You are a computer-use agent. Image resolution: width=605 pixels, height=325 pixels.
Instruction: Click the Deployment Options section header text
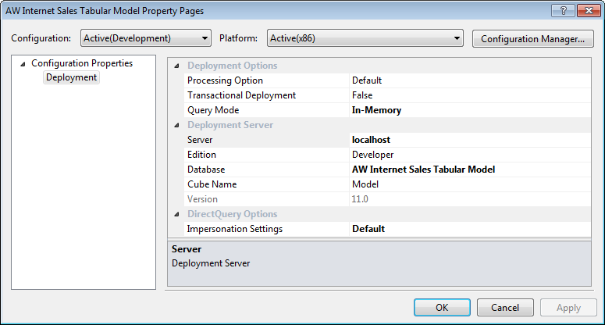coord(233,66)
